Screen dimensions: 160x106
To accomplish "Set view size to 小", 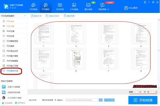I will pos(153,92).
